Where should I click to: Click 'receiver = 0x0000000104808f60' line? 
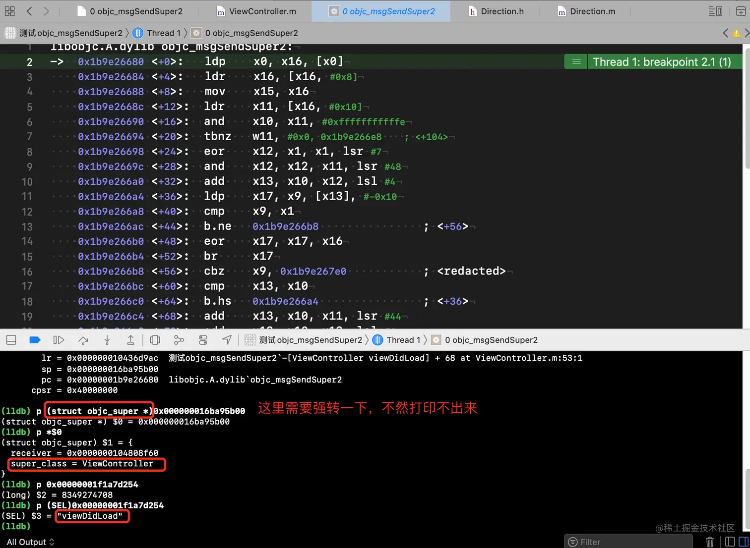(85, 453)
